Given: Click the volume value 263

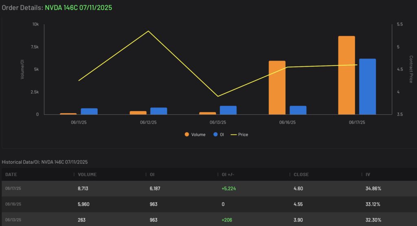Looking at the screenshot, I should (81, 220).
